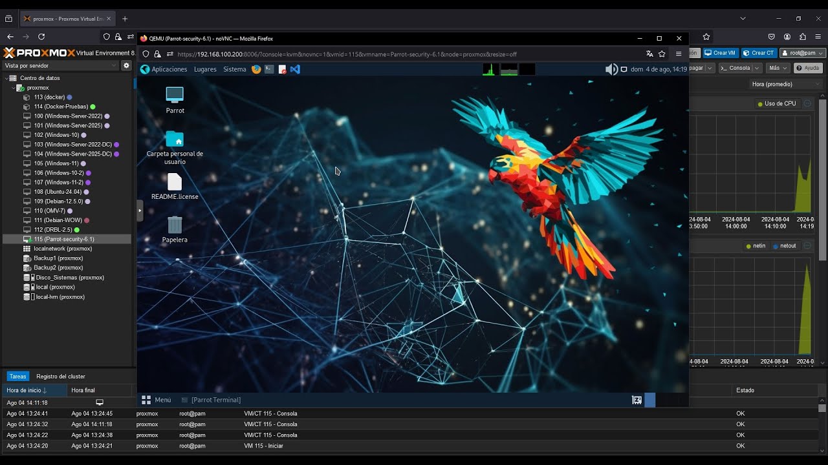
Task: Click the notification icon beside the date
Action: [x=624, y=69]
